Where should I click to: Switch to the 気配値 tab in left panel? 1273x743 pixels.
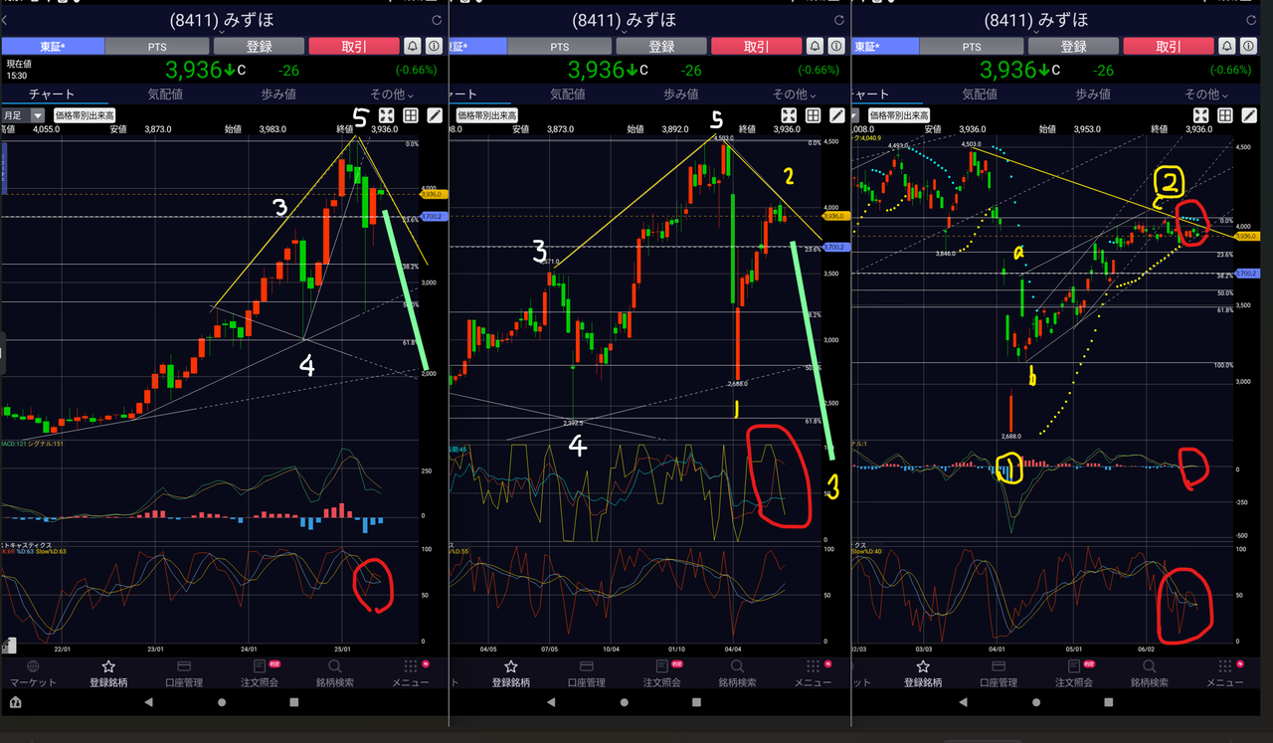[x=165, y=93]
